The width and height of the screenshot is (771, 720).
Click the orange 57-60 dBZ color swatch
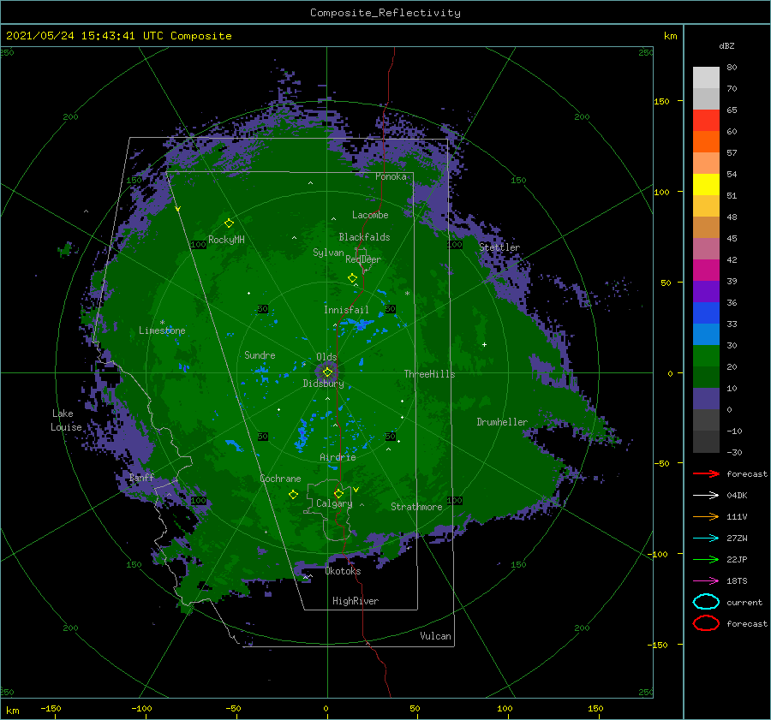pos(706,142)
